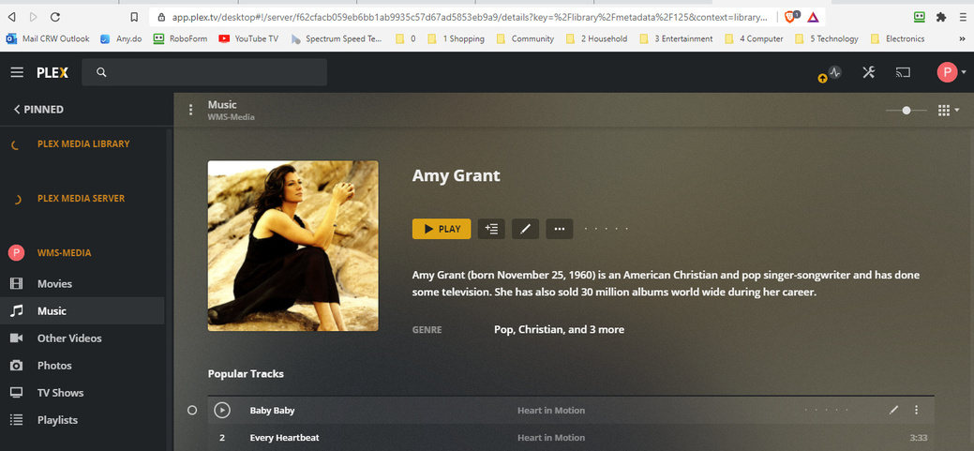The height and width of the screenshot is (451, 974).
Task: Edit the Baby Baby track pencil icon
Action: point(894,410)
